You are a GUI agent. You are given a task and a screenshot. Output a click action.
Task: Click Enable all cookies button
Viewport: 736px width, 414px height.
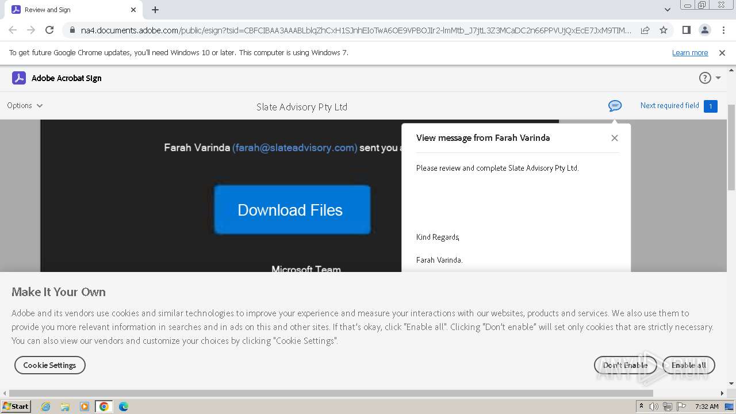click(689, 365)
